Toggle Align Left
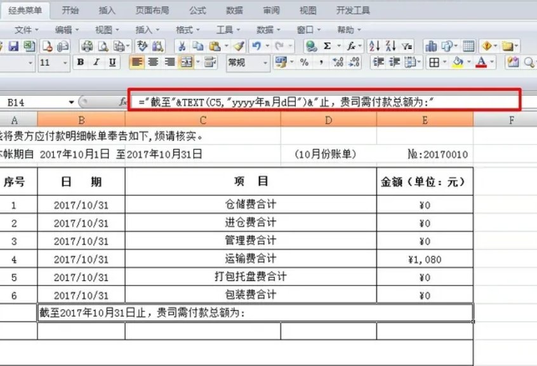 [x=136, y=62]
